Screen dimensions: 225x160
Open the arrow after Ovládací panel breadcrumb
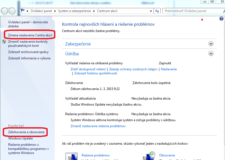point(55,11)
